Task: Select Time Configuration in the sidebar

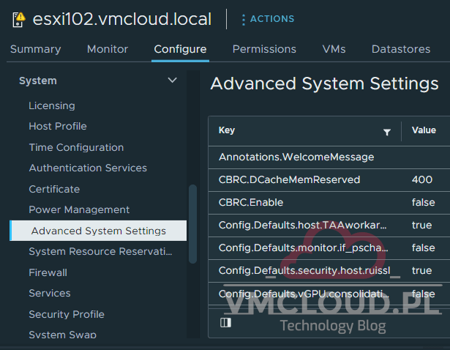Action: click(76, 147)
